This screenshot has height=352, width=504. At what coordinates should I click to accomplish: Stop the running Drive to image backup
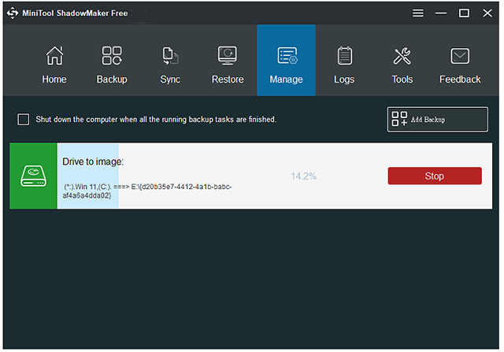click(434, 176)
